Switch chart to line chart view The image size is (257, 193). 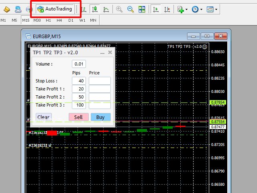[x=106, y=9]
